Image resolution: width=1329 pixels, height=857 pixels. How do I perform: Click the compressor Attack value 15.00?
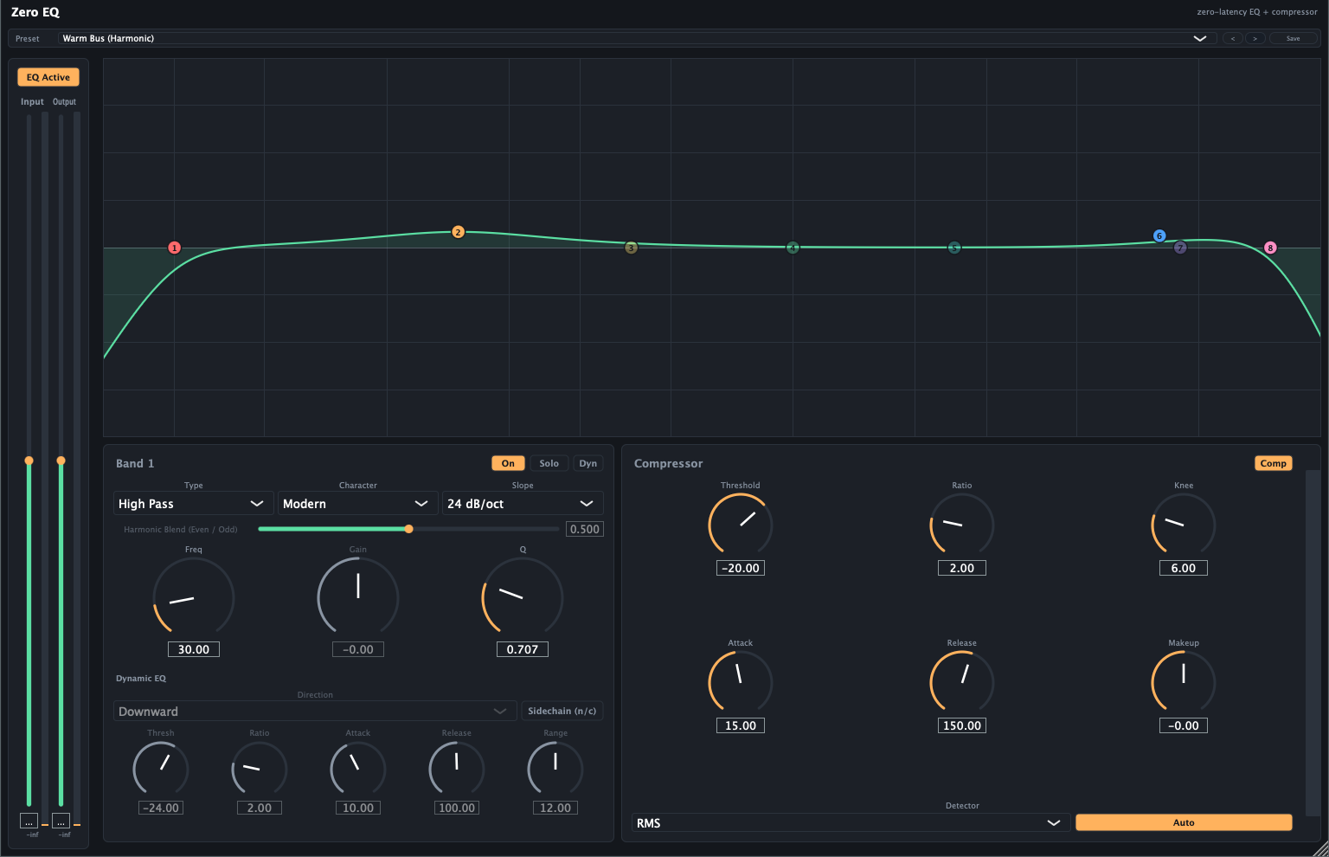click(x=741, y=725)
